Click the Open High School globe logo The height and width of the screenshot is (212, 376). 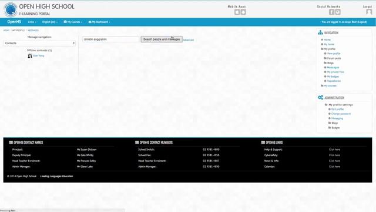[11, 9]
